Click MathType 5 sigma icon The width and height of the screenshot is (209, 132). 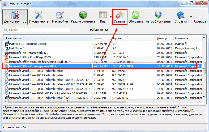[x=7, y=48]
